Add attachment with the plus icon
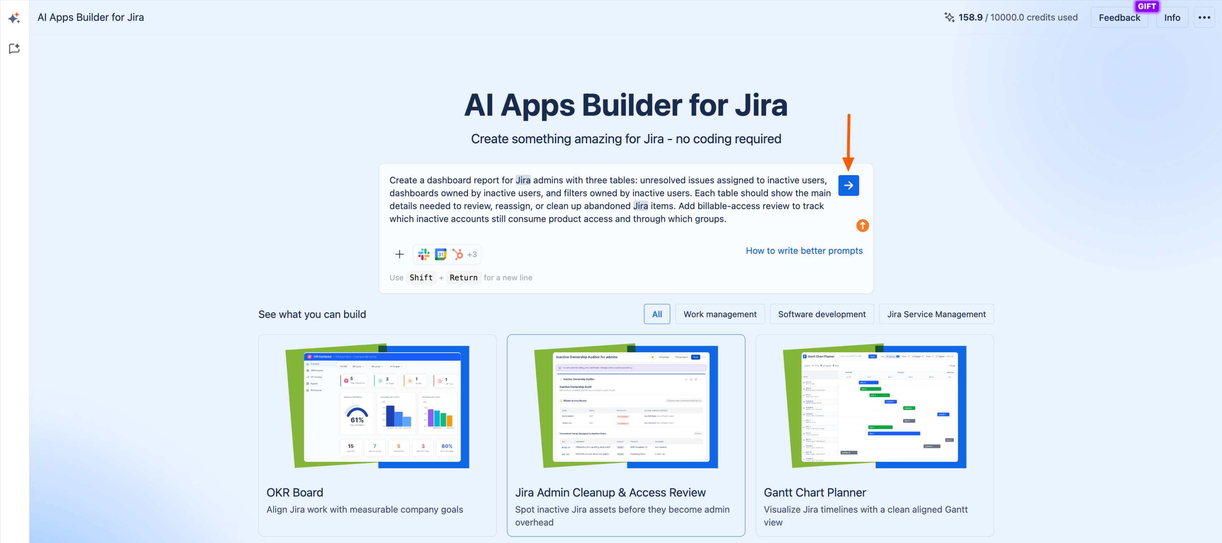 click(399, 254)
